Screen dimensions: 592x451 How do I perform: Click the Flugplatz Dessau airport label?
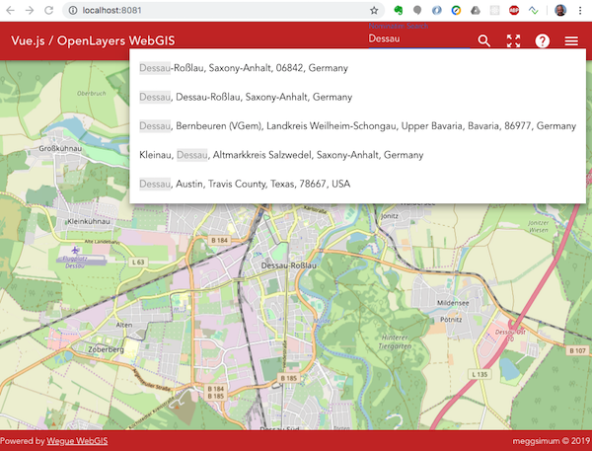75,263
